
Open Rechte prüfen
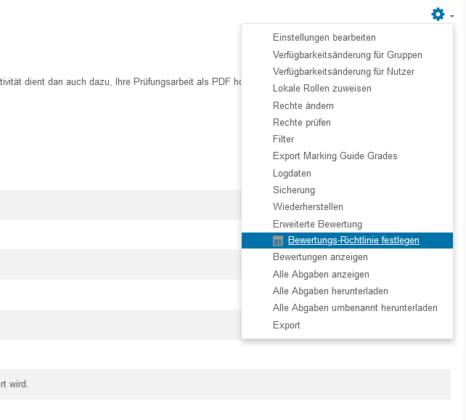pos(302,122)
